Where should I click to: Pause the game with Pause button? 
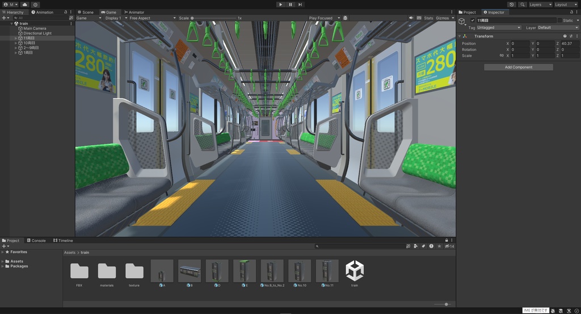click(290, 5)
